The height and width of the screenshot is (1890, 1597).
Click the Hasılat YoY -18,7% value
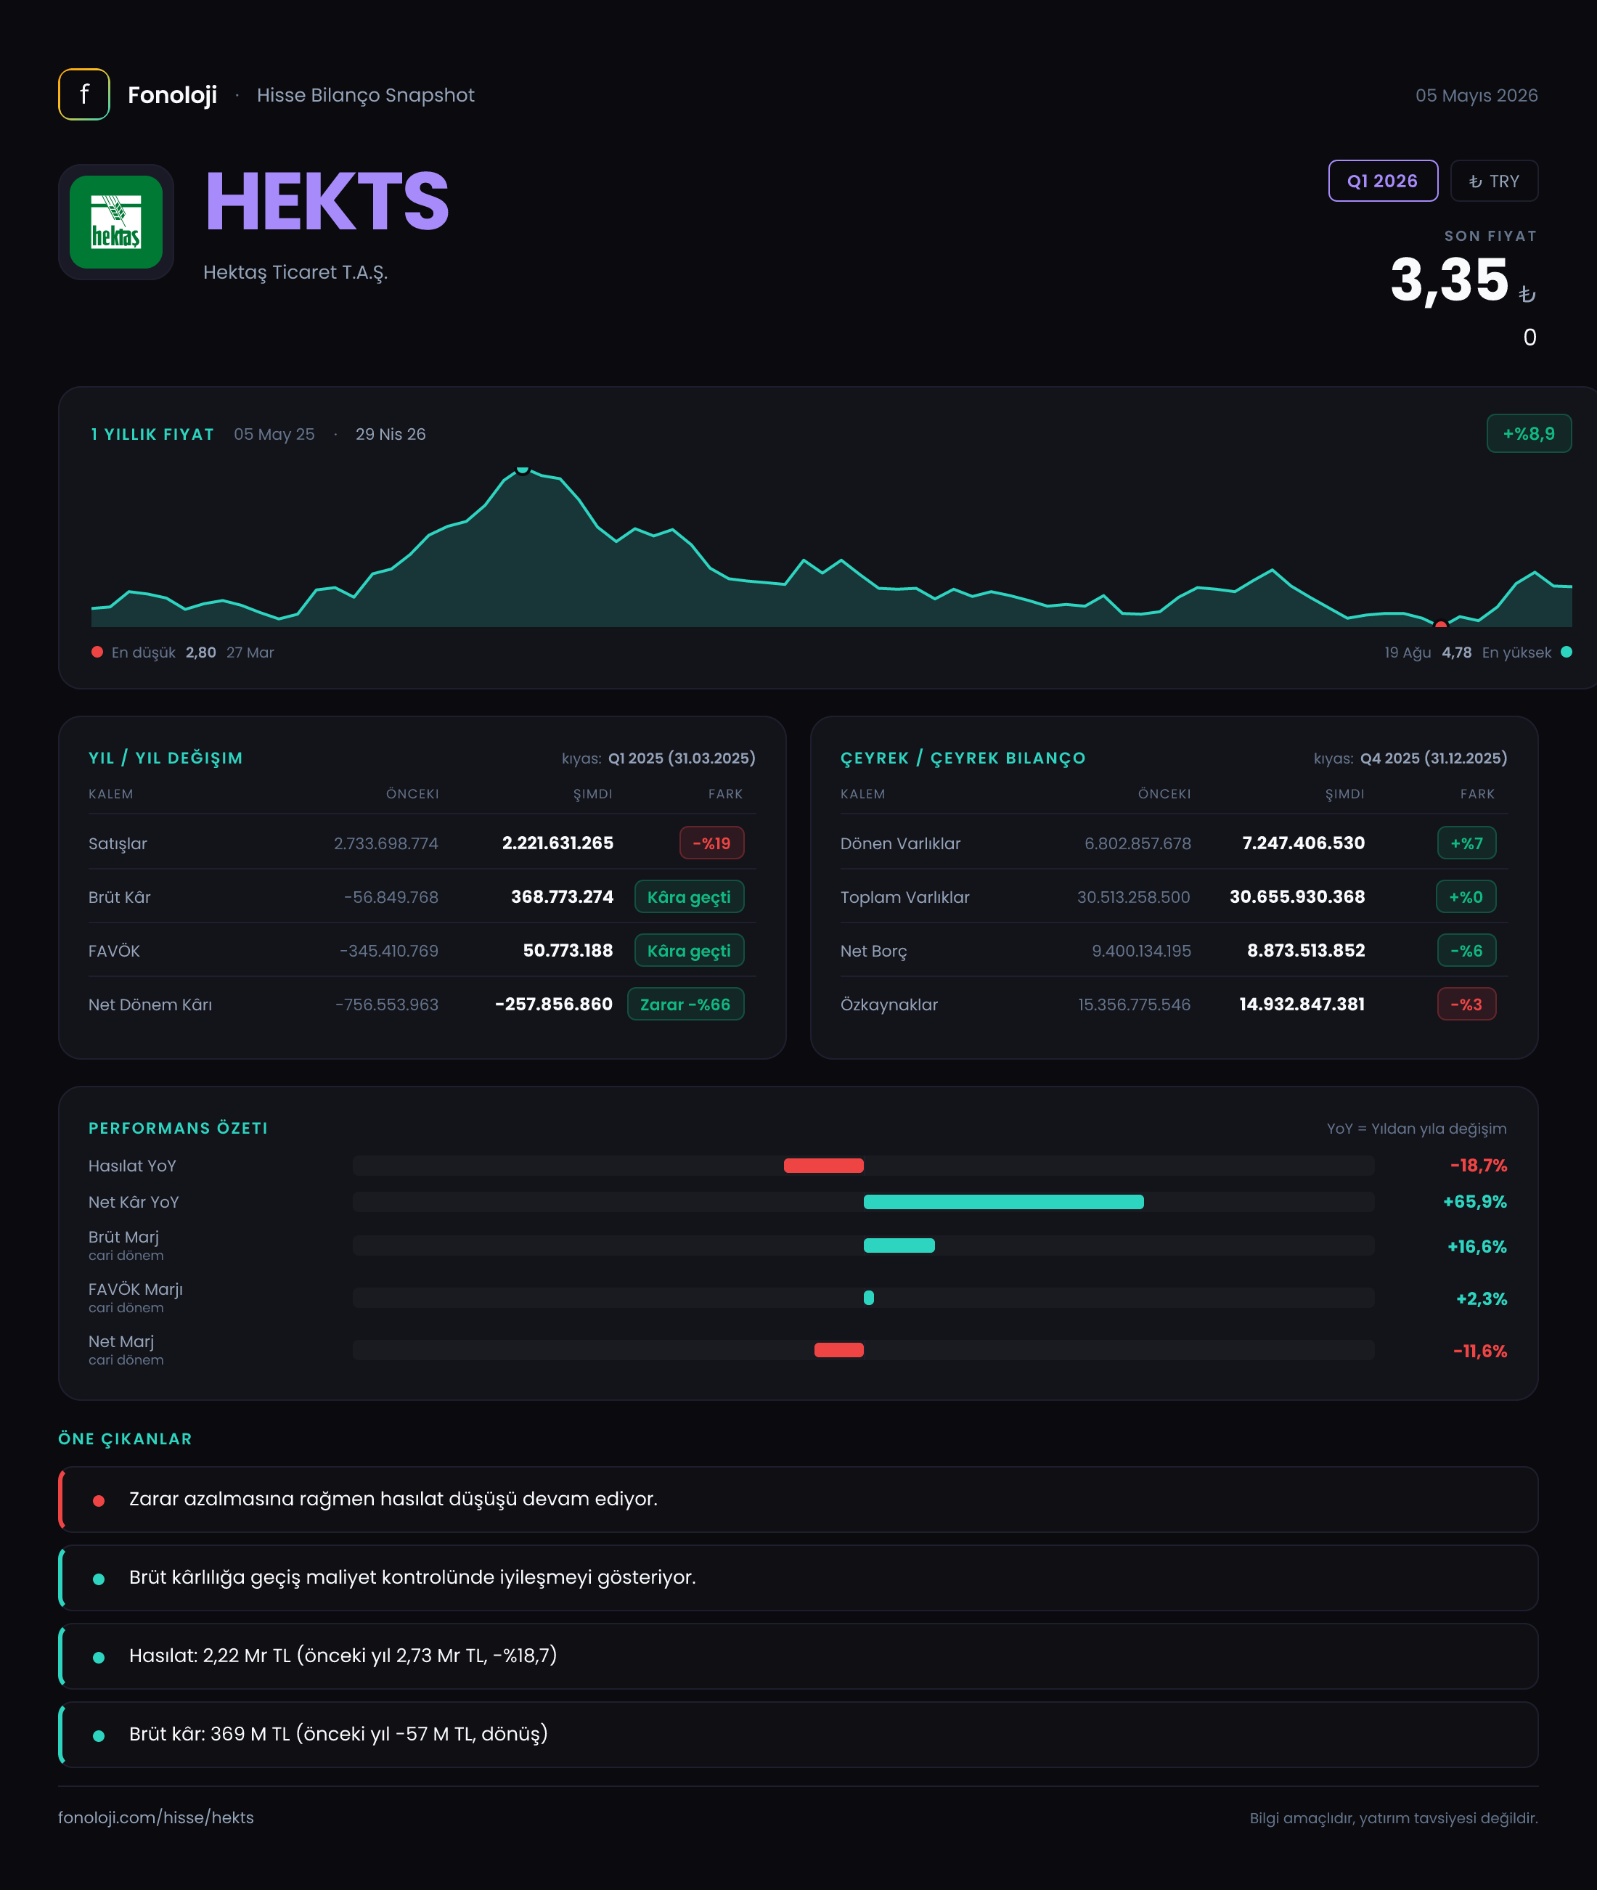(1479, 1166)
